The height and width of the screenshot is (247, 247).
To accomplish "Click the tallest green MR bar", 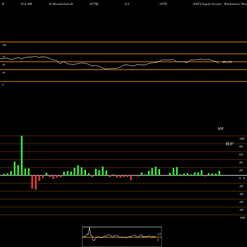I will [x=22, y=156].
